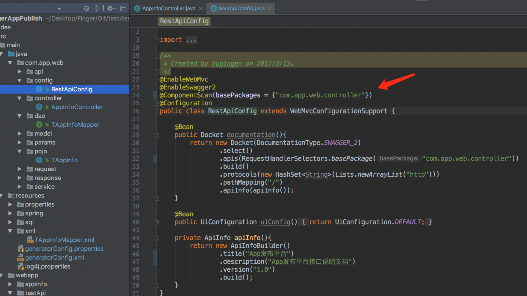Expand the params folder
The image size is (527, 296).
(x=19, y=142)
